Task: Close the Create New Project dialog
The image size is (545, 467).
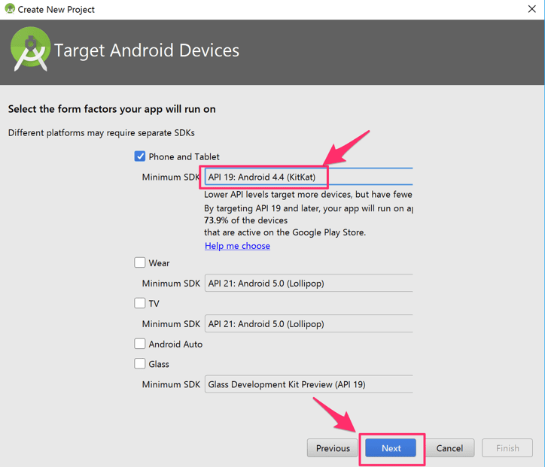Action: tap(531, 9)
